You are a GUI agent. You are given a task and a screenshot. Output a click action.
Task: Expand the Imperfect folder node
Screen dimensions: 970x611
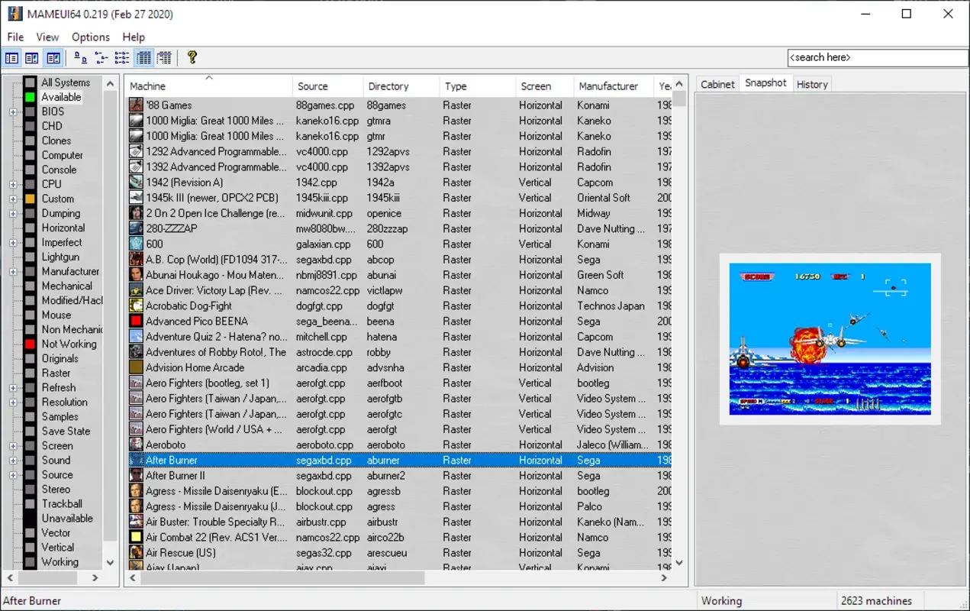(12, 242)
